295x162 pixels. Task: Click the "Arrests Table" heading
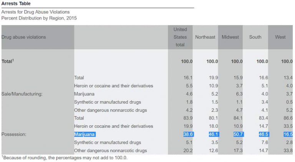click(16, 4)
